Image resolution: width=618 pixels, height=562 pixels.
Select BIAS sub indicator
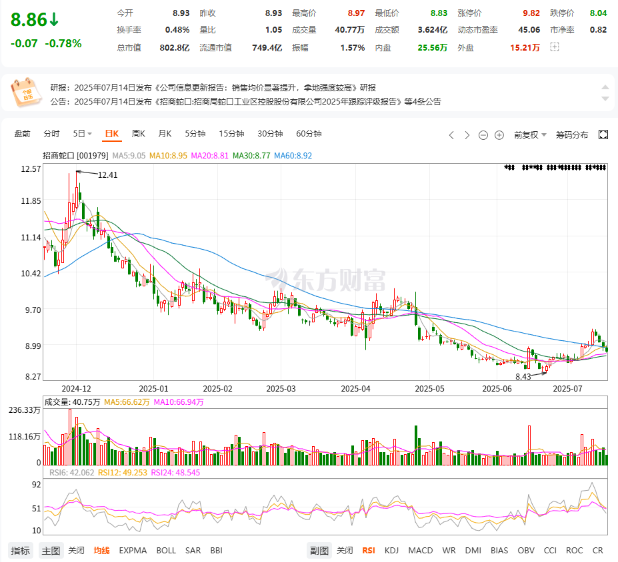(499, 550)
